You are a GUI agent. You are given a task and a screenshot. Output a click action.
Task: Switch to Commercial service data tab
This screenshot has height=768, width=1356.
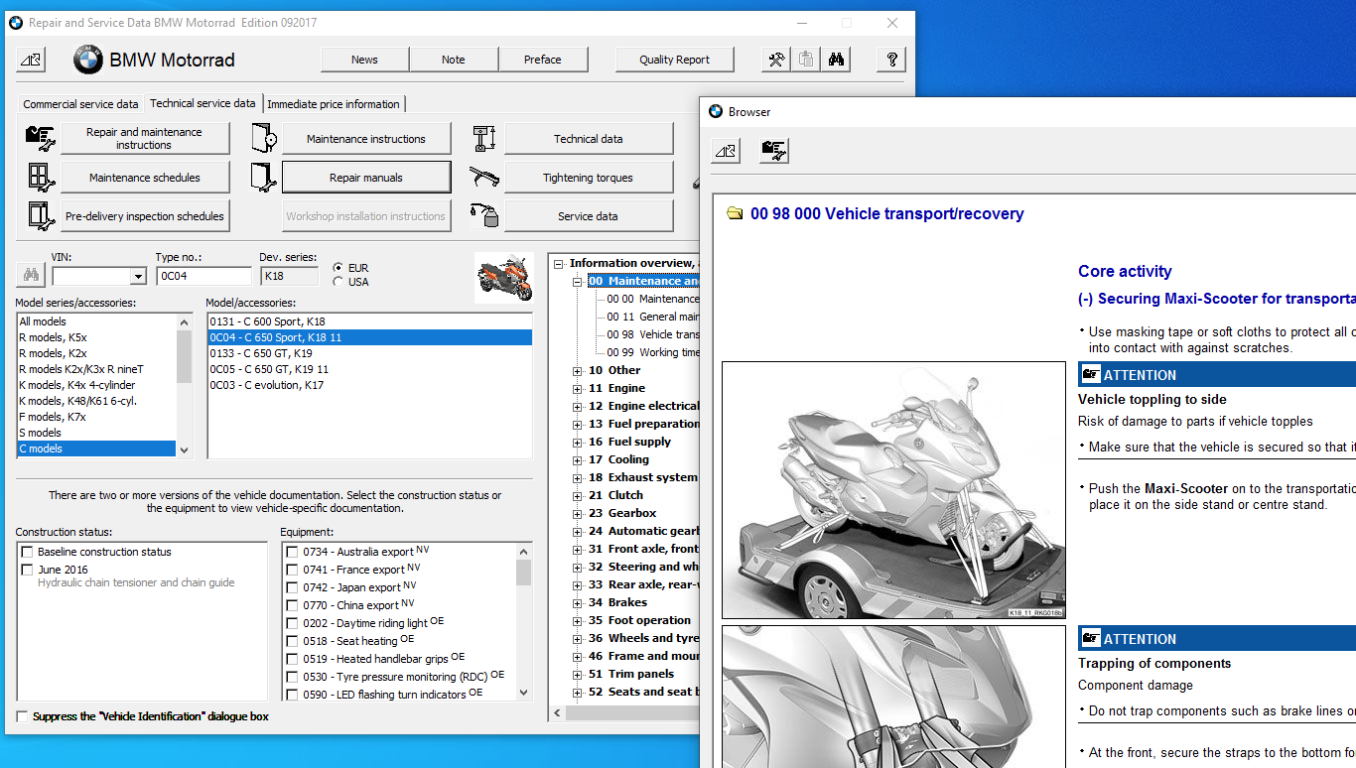click(80, 104)
